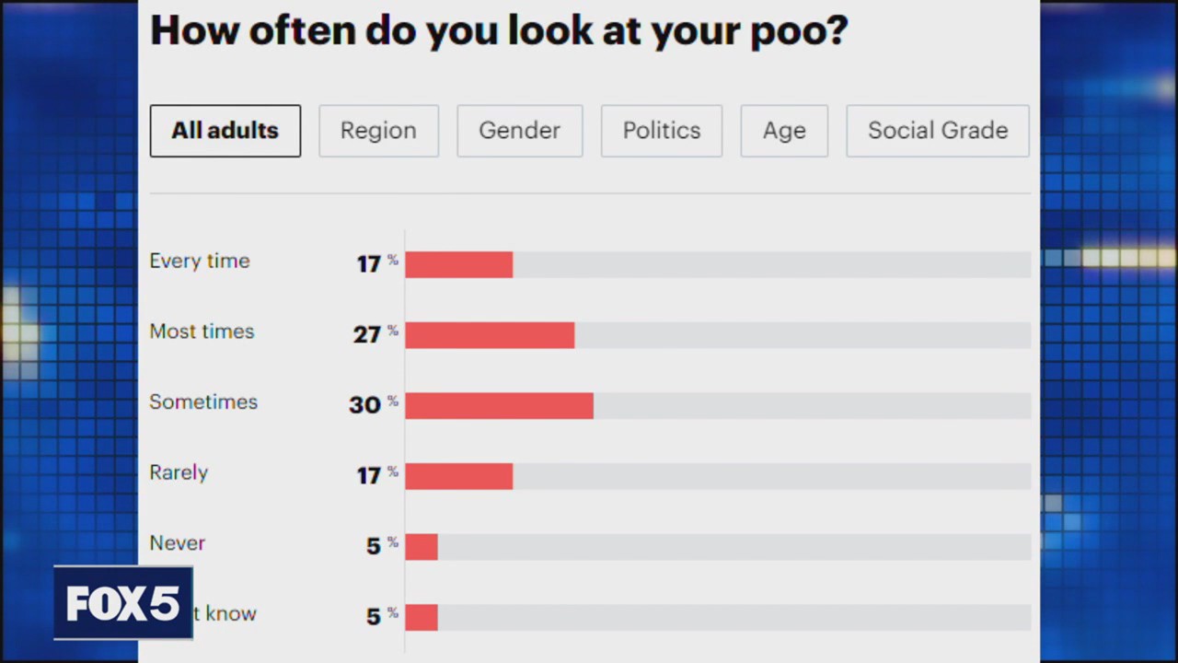Select the All adults tab
This screenshot has width=1178, height=663.
click(225, 131)
